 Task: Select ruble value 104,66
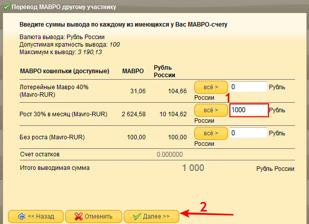point(177,91)
